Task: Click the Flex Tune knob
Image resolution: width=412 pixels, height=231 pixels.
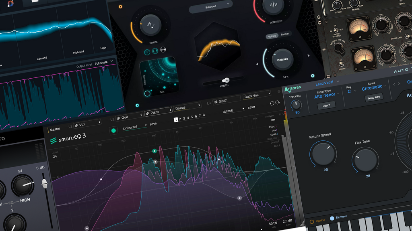Action: pyautogui.click(x=365, y=160)
